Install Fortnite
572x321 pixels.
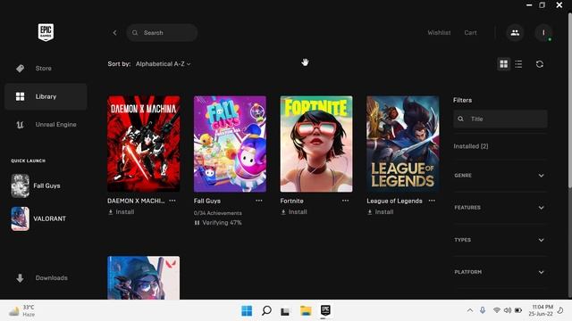(294, 212)
